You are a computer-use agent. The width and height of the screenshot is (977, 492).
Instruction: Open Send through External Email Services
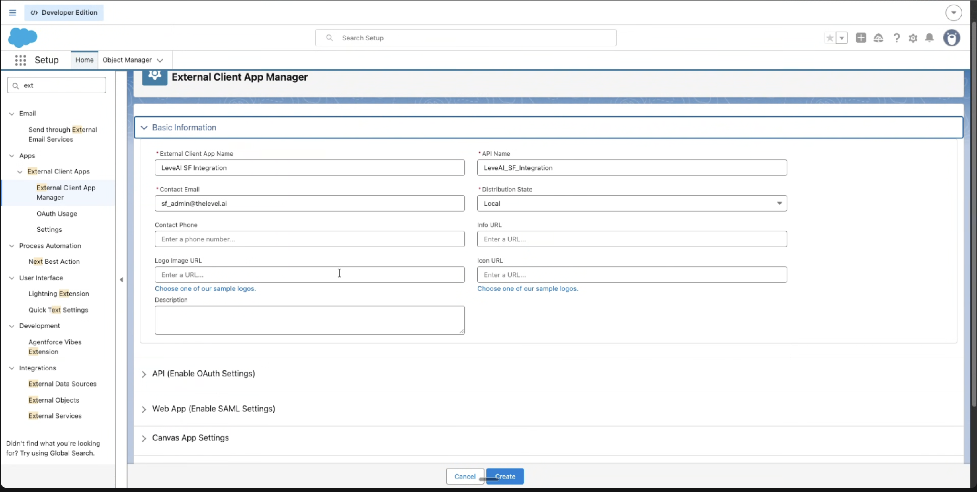click(x=63, y=134)
